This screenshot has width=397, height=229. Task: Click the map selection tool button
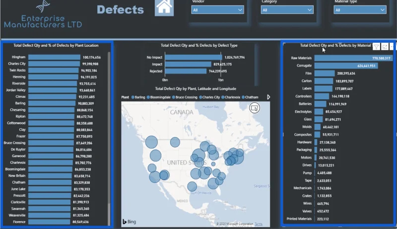coord(255,108)
